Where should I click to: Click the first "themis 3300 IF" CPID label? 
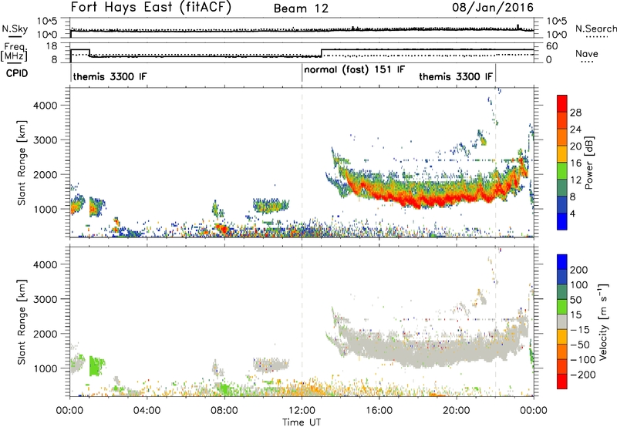[110, 76]
